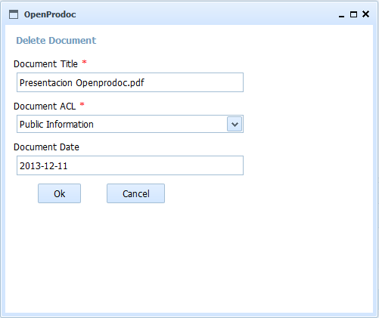
Task: Click the OpenProdoc title text
Action: pyautogui.click(x=50, y=14)
